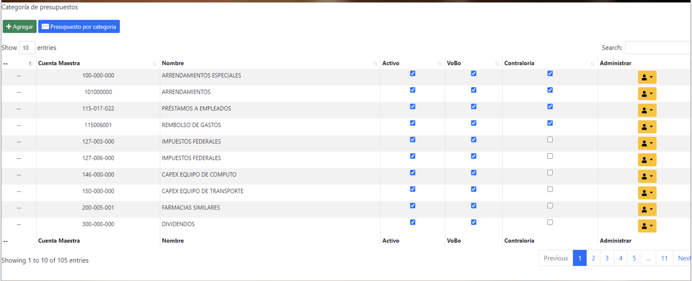The width and height of the screenshot is (692, 281).
Task: Go to page 2 of results
Action: pyautogui.click(x=593, y=258)
